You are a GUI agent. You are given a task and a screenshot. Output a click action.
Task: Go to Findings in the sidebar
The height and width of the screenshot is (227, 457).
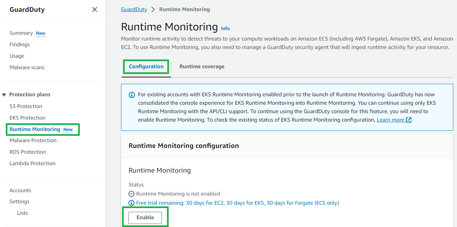19,44
